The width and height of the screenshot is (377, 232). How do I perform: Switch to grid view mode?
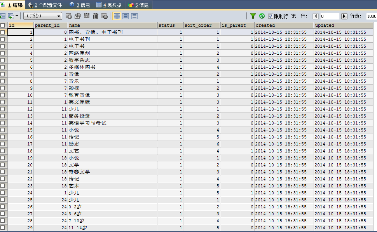tap(117, 16)
